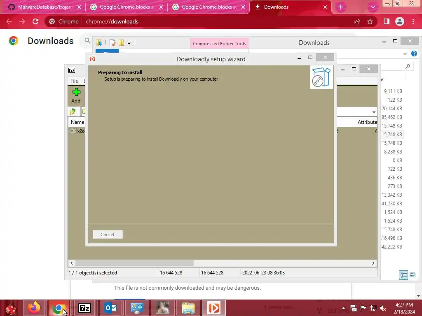Click the Downloadly wizard title bar icon
Image resolution: width=422 pixels, height=316 pixels.
[x=92, y=59]
